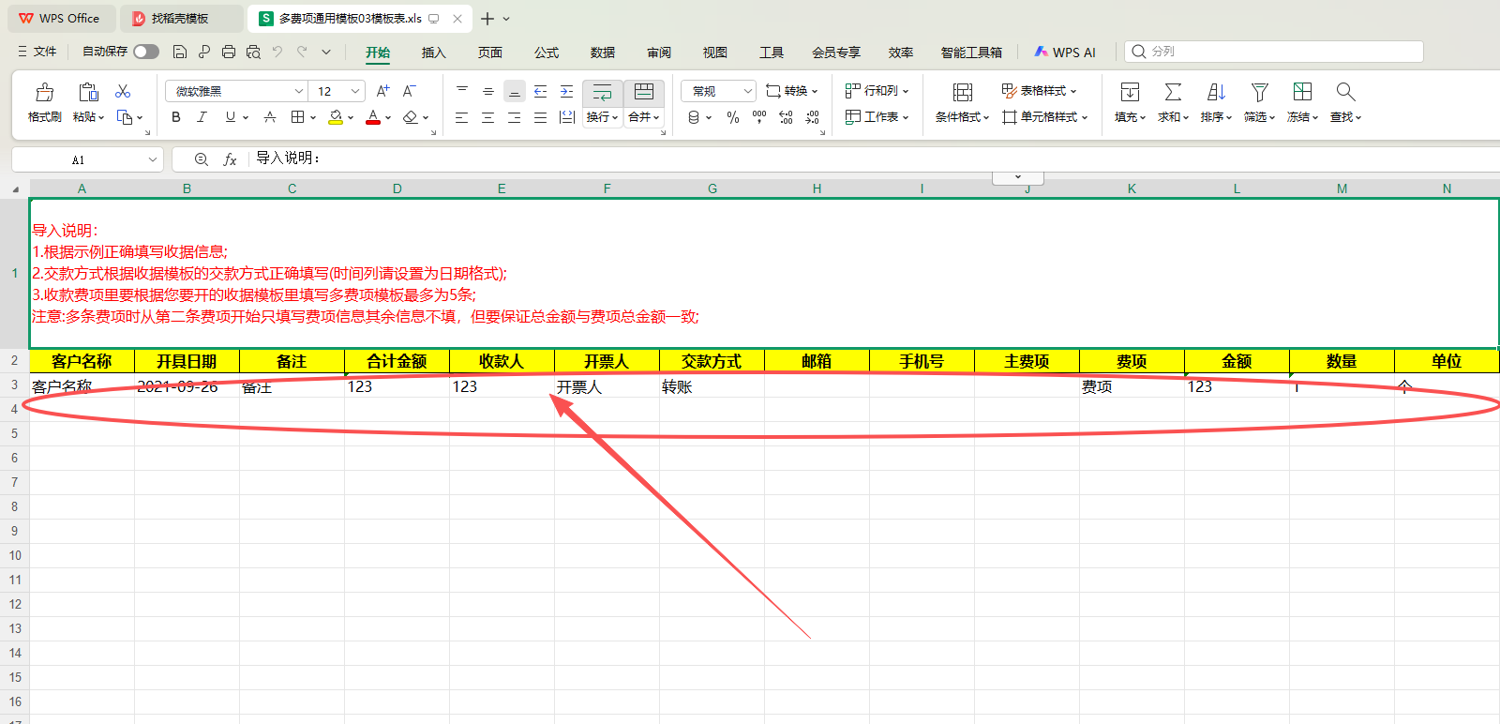The height and width of the screenshot is (724, 1500).
Task: Click the Sort (排序) icon
Action: pos(1216,92)
